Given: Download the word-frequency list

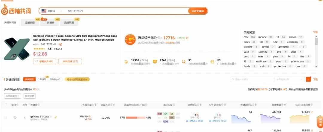Looking at the screenshot, I should click(x=315, y=32).
